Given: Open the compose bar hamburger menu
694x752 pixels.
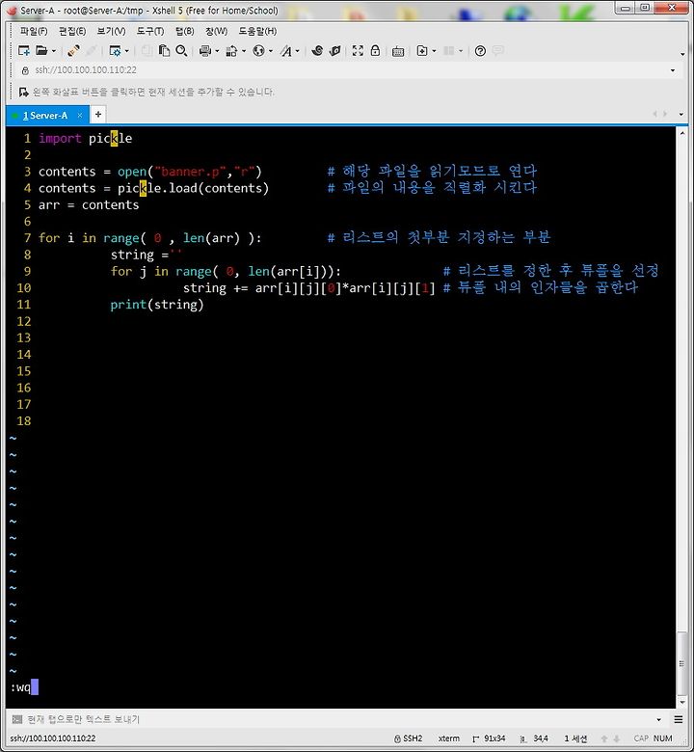Looking at the screenshot, I should click(679, 719).
